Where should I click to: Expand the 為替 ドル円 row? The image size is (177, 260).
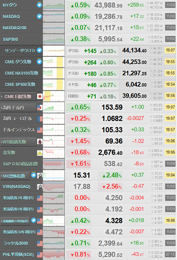pyautogui.click(x=18, y=108)
